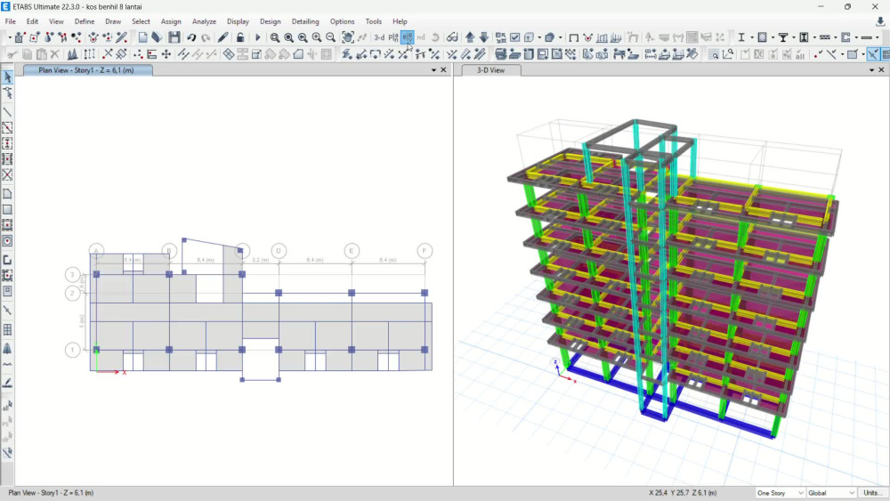Open the File menu
The width and height of the screenshot is (890, 501).
(x=10, y=21)
